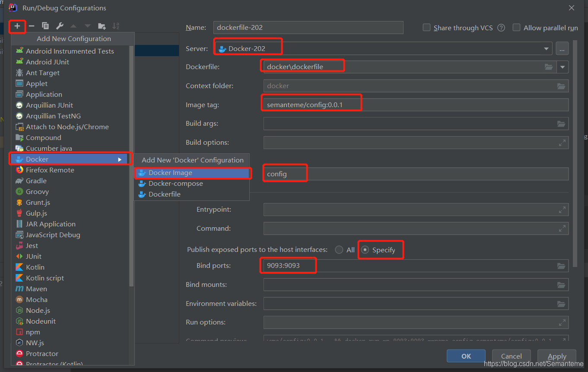This screenshot has width=588, height=372.
Task: Select Groovy configuration type
Action: tap(70, 191)
